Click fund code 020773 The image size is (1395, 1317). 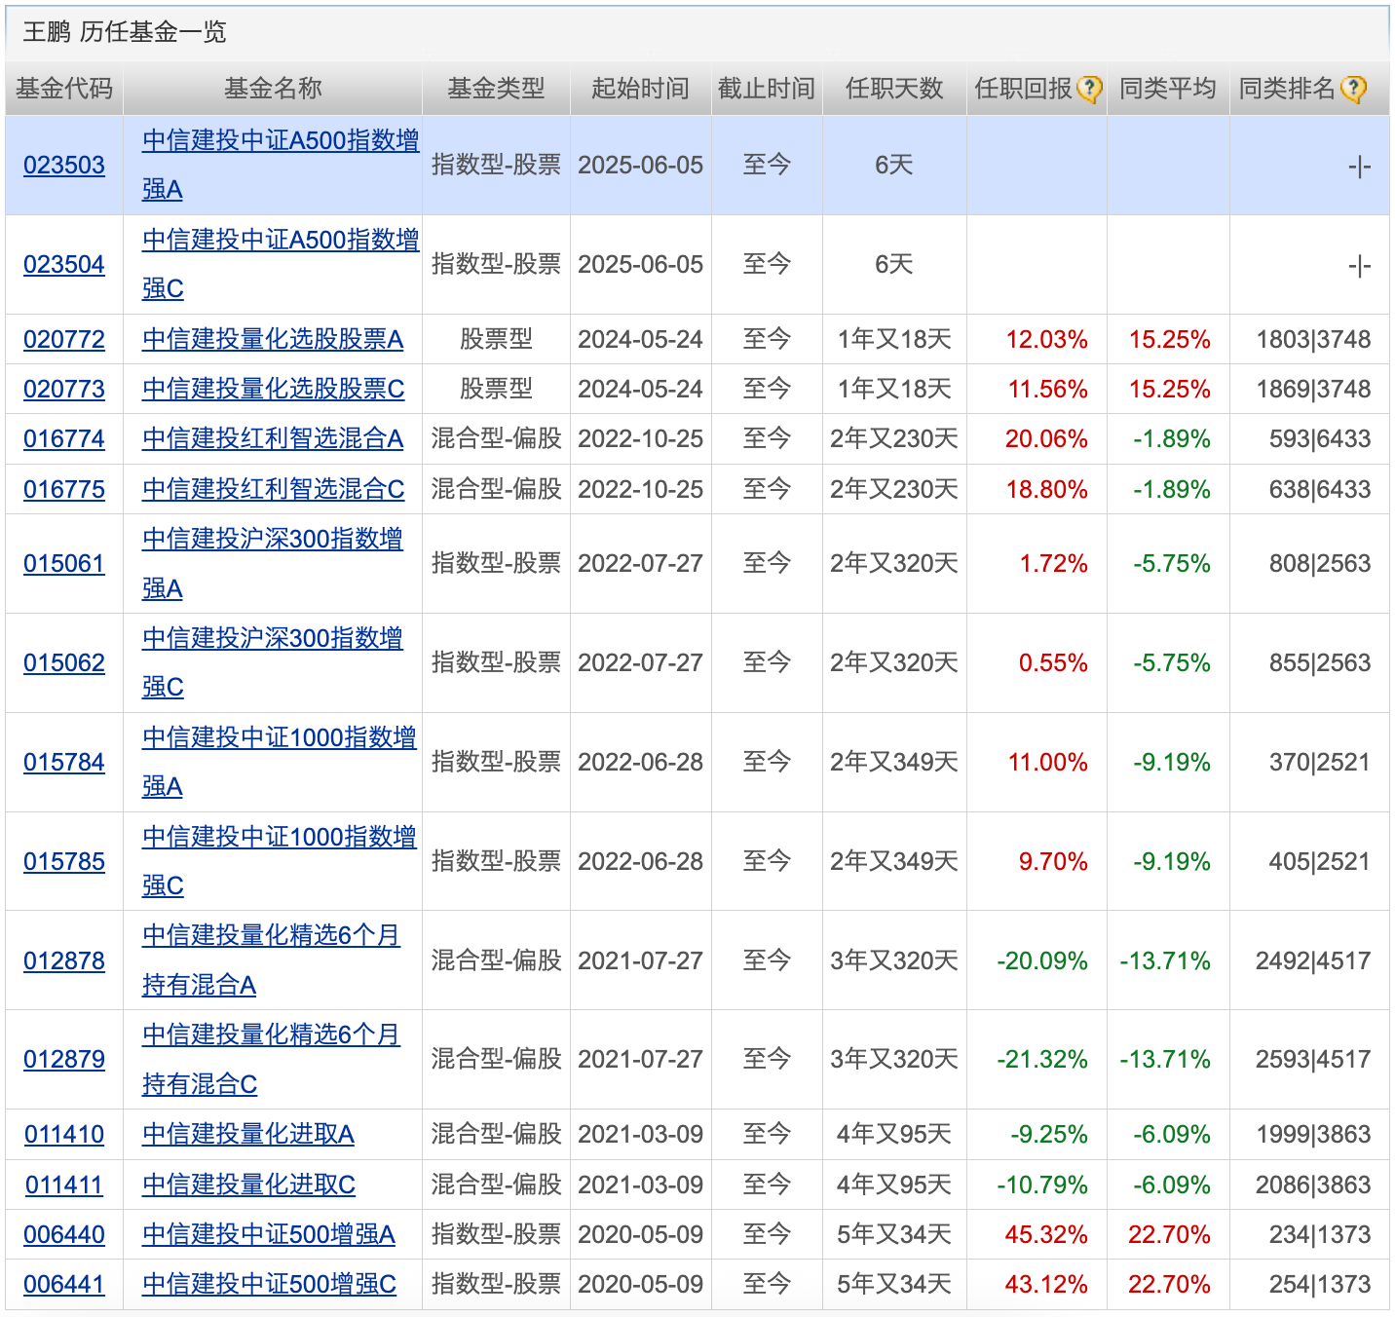(x=64, y=389)
